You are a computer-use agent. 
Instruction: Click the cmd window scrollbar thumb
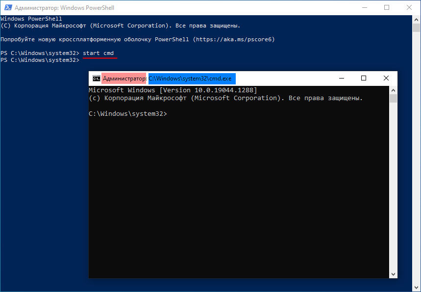pyautogui.click(x=394, y=99)
